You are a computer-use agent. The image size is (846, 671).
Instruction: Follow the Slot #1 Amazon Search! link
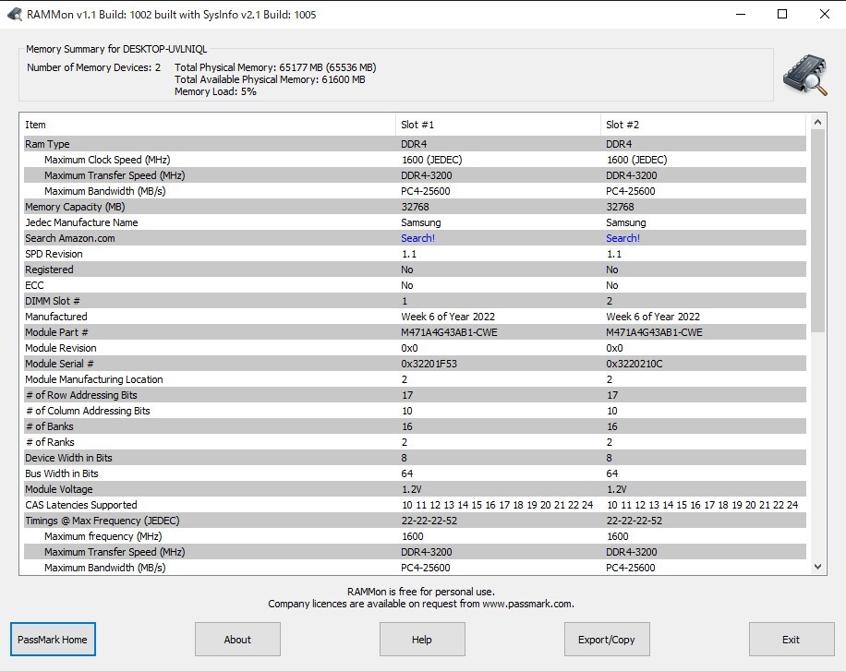pyautogui.click(x=417, y=238)
